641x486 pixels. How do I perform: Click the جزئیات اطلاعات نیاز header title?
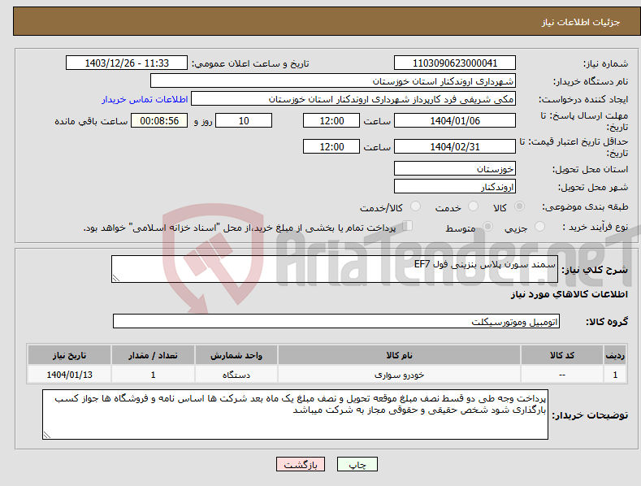(581, 22)
